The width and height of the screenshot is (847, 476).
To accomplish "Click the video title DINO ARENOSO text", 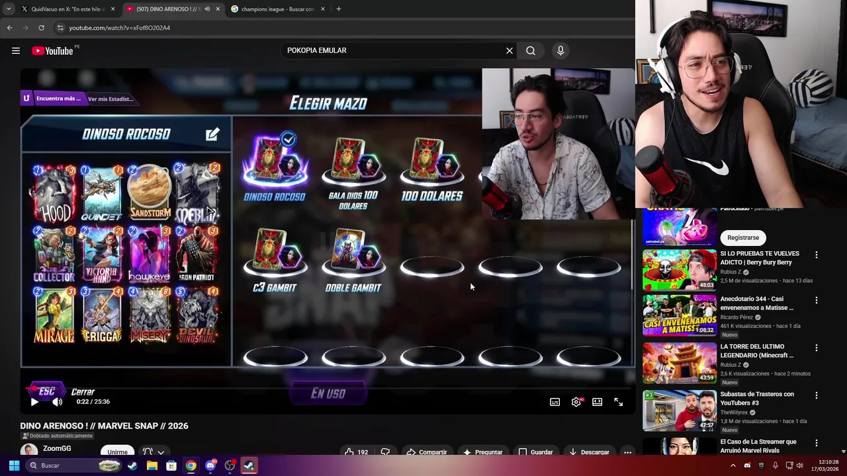I will 104,426.
